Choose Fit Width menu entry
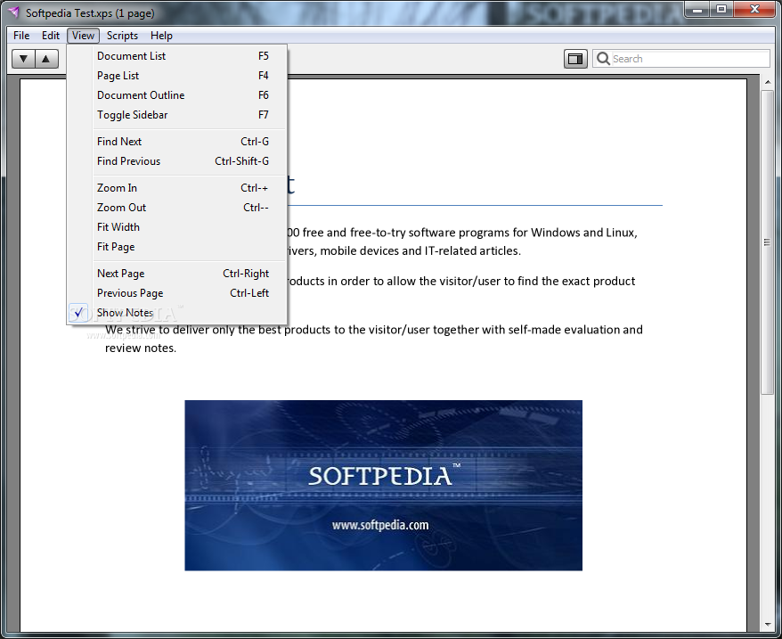Screen dimensions: 782x639 click(177, 227)
